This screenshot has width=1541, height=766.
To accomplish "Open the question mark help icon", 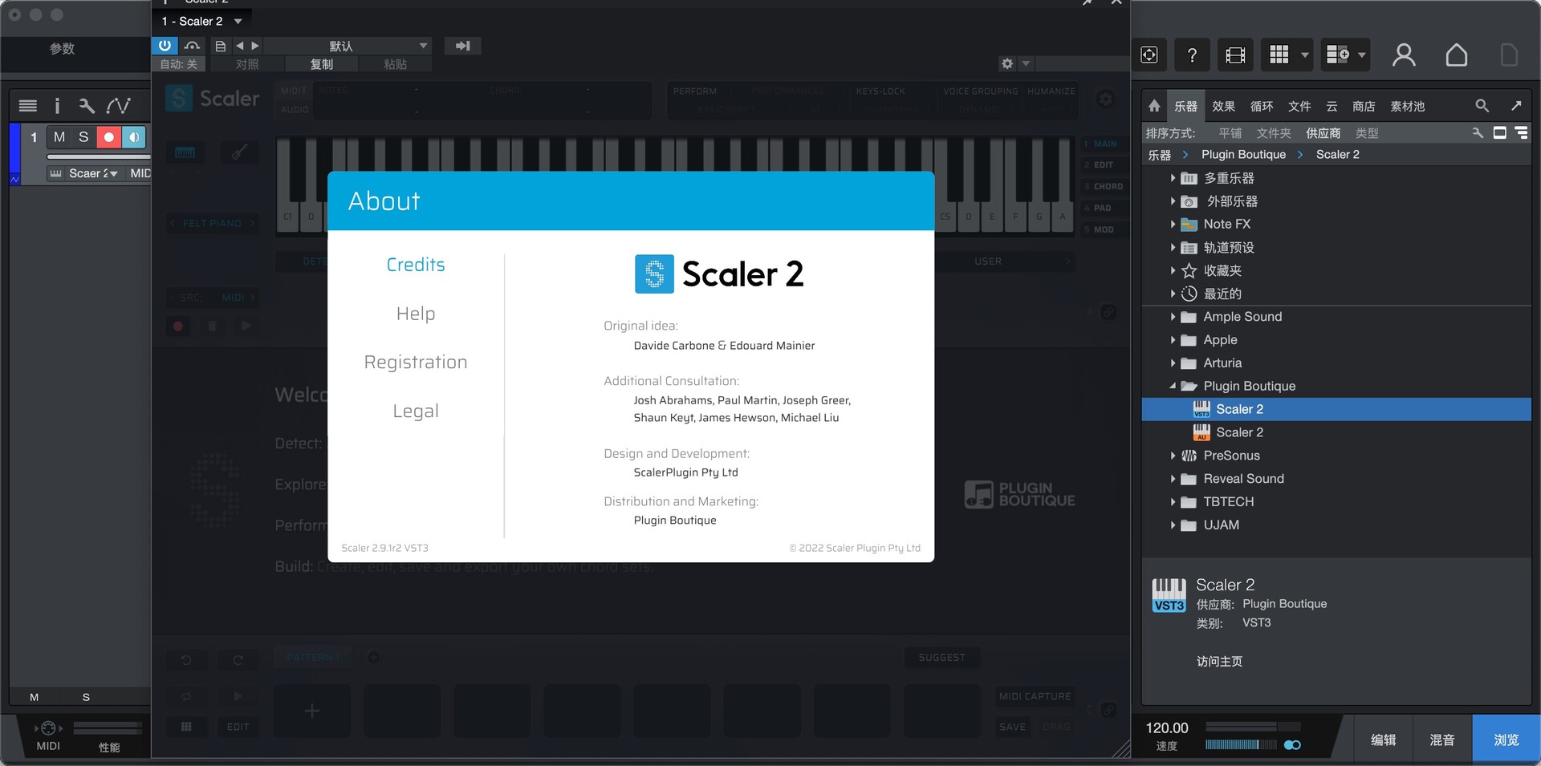I will (x=1192, y=55).
